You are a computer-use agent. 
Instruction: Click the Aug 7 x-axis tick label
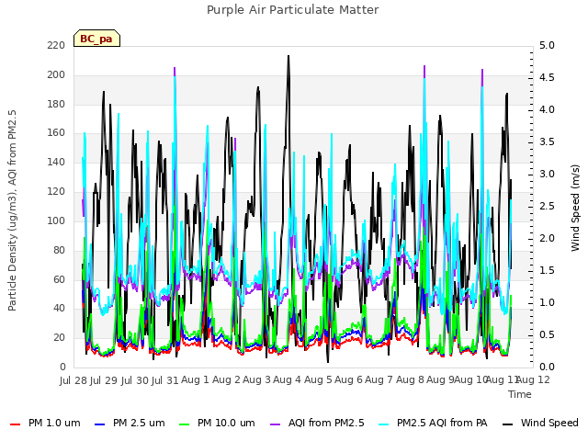379,379
